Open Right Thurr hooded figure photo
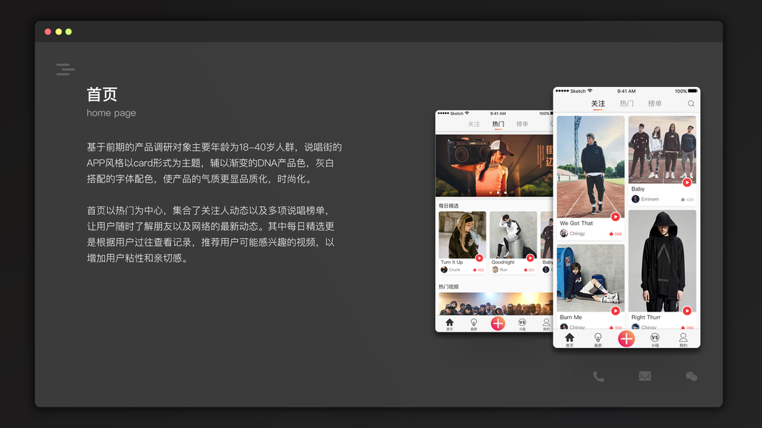 coord(662,260)
